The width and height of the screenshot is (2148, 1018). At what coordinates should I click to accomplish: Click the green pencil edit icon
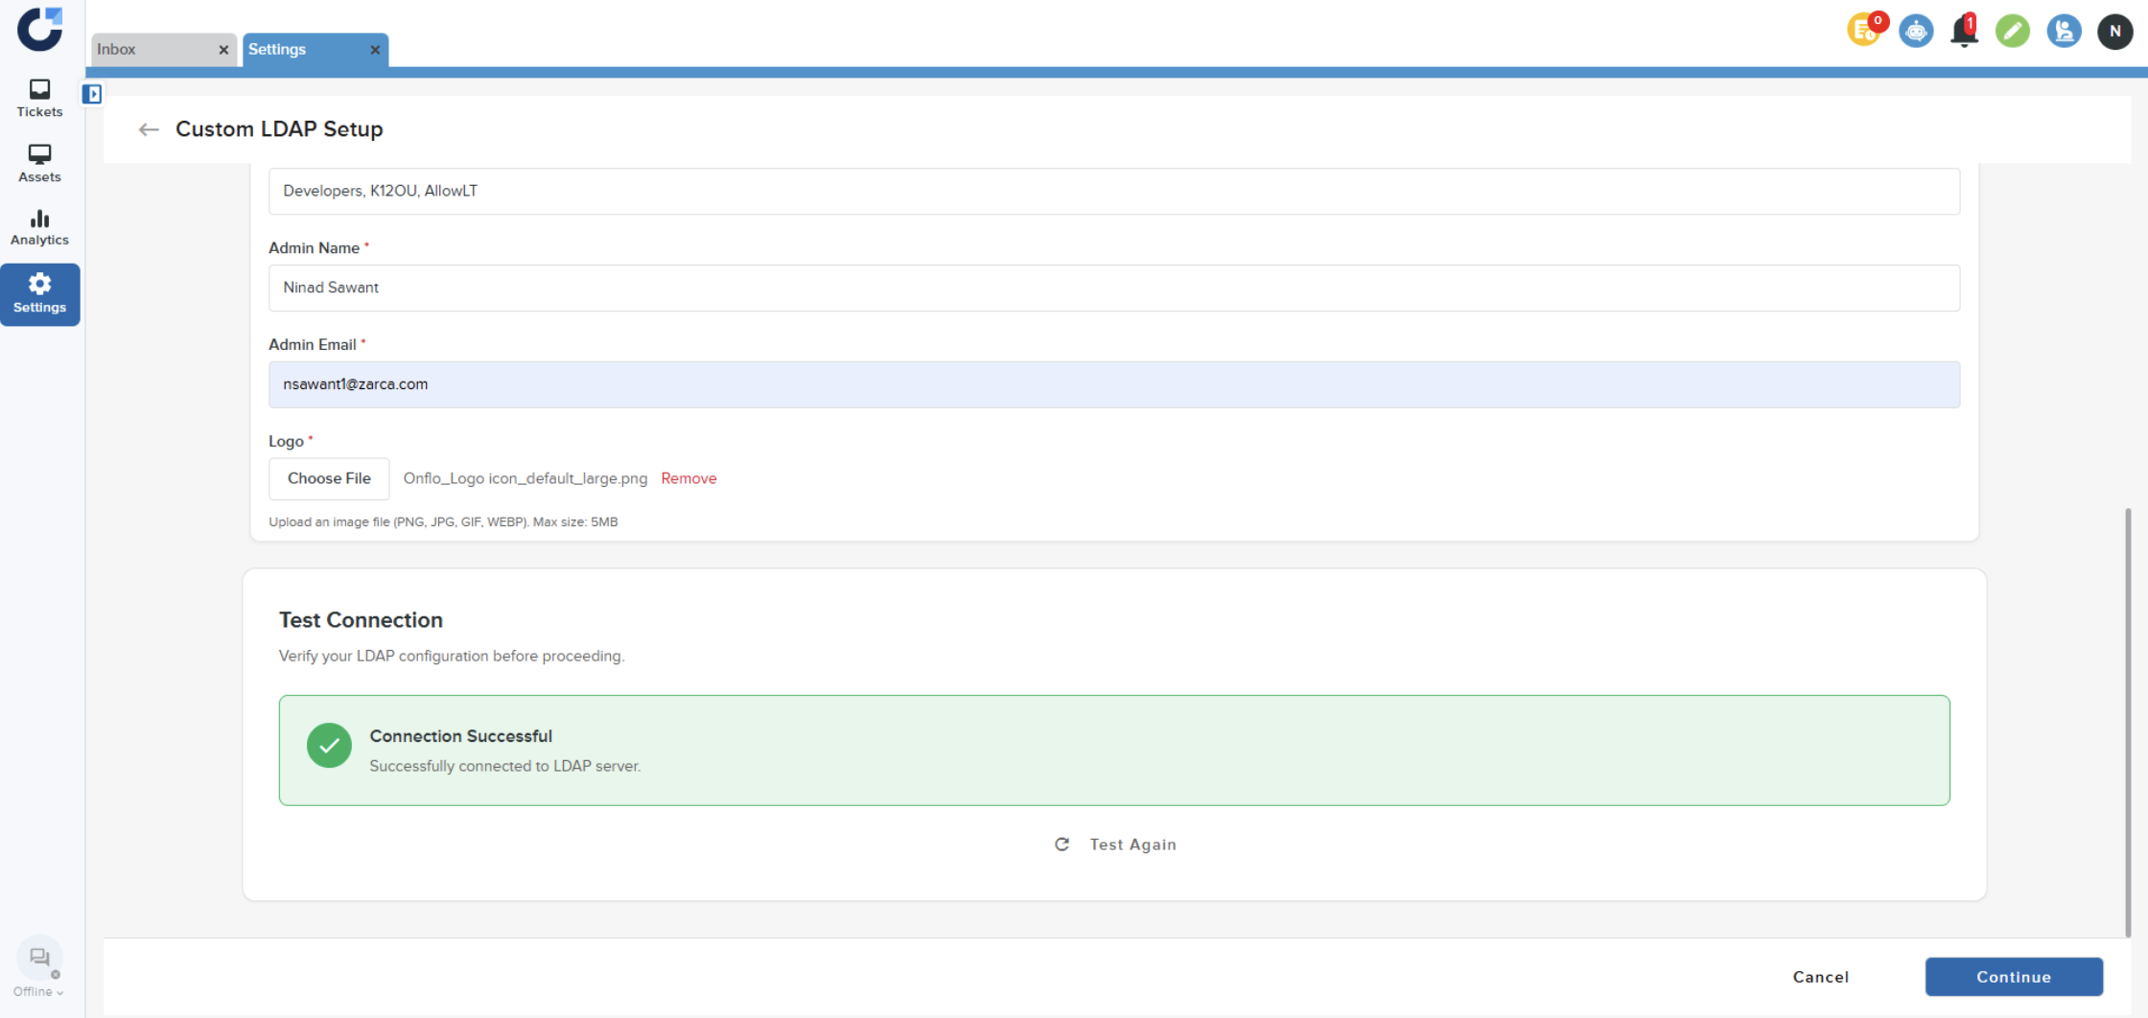2012,32
